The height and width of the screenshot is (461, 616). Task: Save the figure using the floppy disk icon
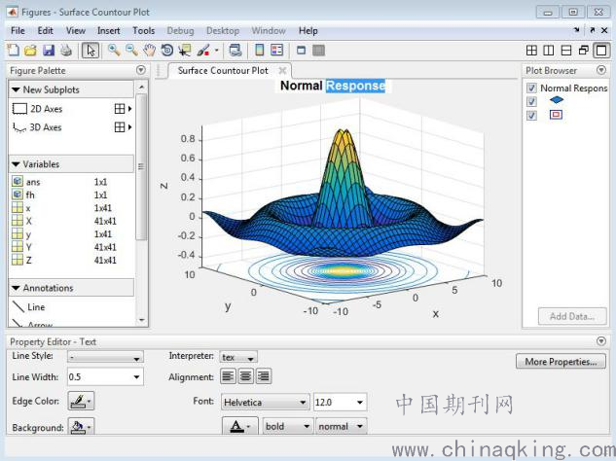pyautogui.click(x=49, y=51)
